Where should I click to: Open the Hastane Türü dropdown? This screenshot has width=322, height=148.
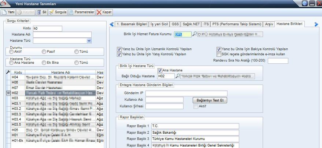89,41
